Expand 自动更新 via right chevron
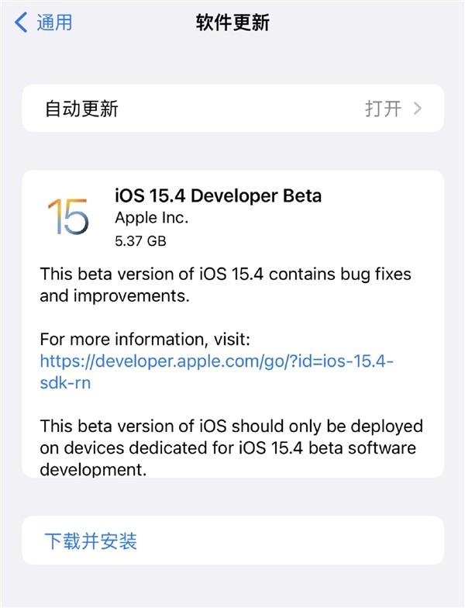This screenshot has width=465, height=608. click(417, 109)
